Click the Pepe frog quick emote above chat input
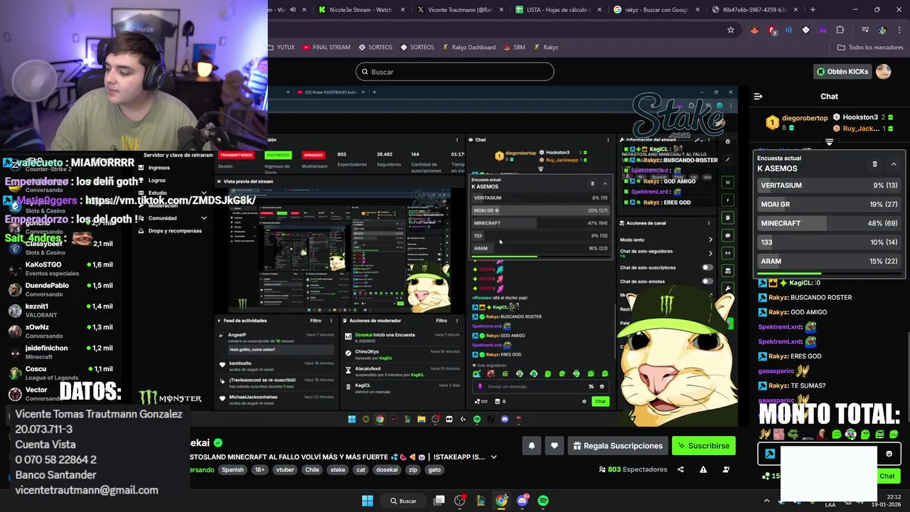The height and width of the screenshot is (512, 910). [x=793, y=434]
